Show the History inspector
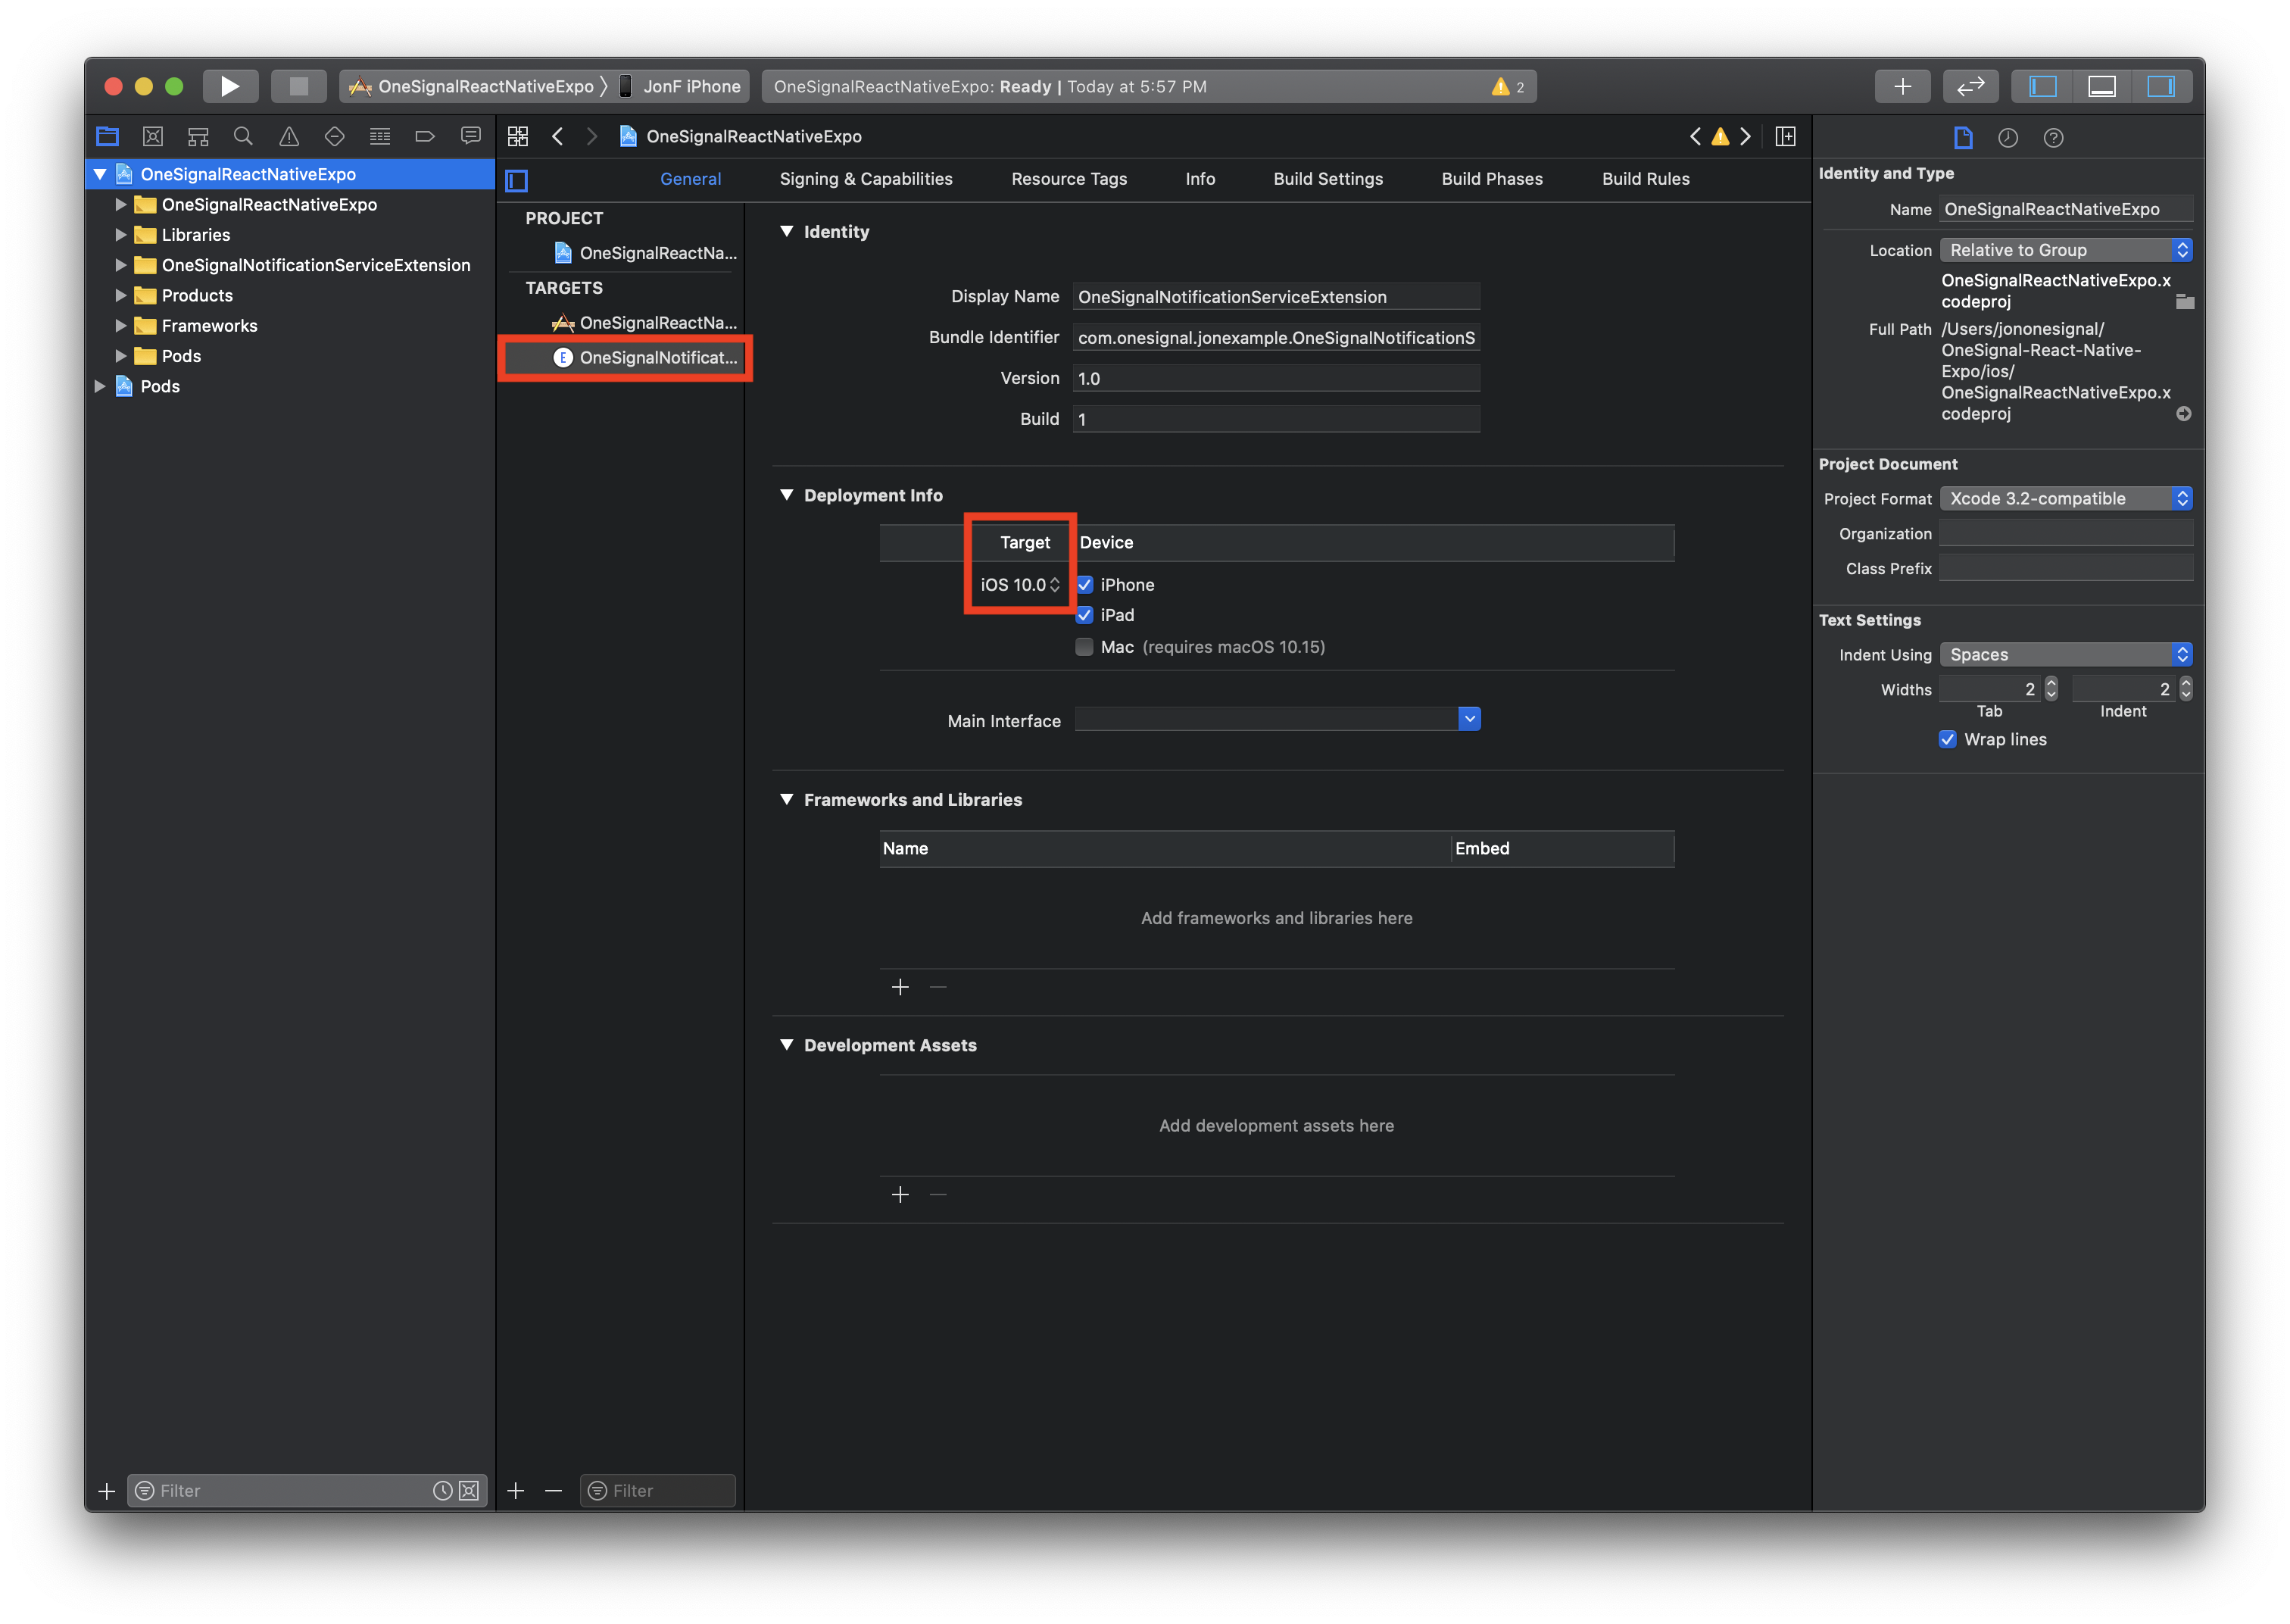This screenshot has height=1624, width=2290. click(x=2007, y=138)
